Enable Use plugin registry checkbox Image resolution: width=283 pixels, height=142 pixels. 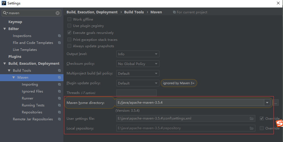(69, 26)
